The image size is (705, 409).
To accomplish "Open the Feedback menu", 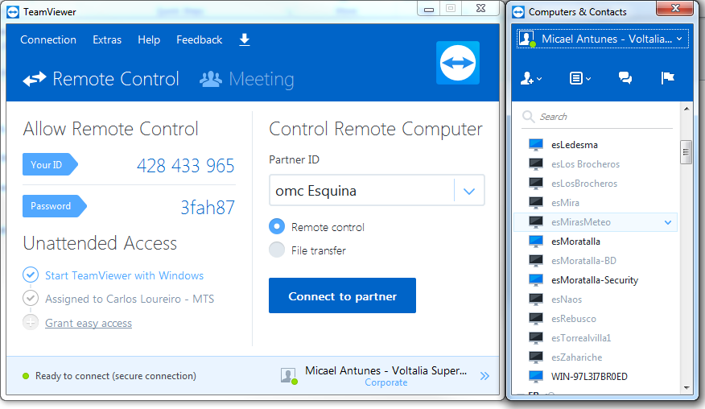I will coord(199,39).
